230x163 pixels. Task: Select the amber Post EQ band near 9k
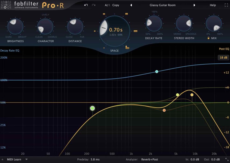[x=192, y=95]
